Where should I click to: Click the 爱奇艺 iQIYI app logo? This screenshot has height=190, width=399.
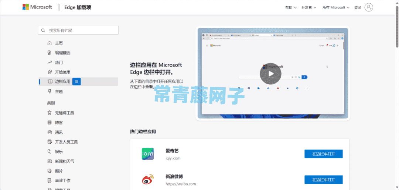pos(148,154)
